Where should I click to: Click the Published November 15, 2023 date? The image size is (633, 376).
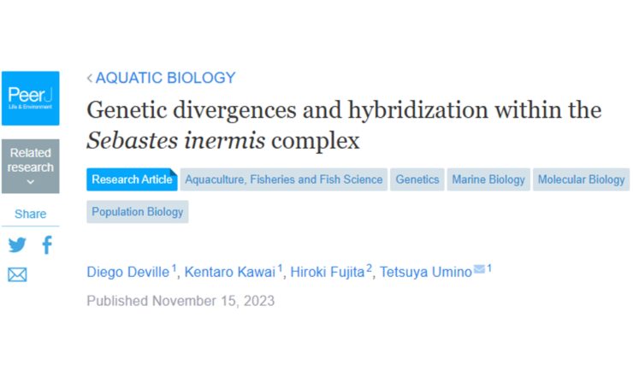point(180,301)
